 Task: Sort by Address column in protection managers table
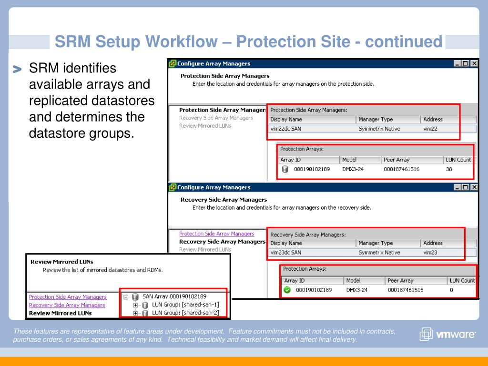(448, 120)
